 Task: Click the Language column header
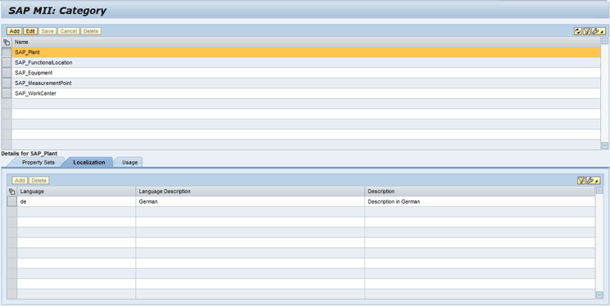tap(76, 191)
